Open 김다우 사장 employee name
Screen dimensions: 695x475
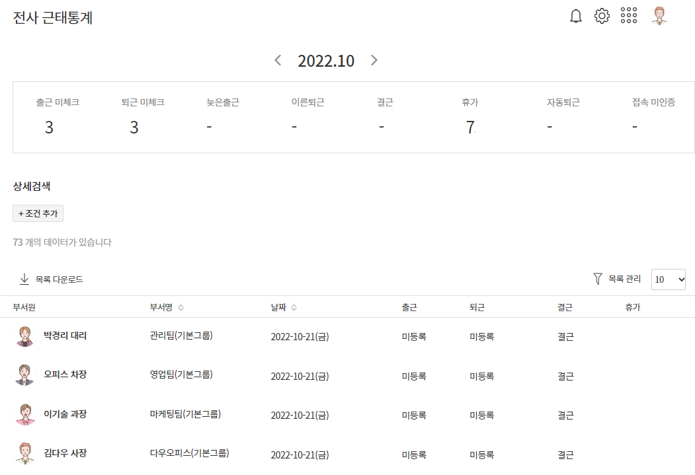[x=65, y=453]
